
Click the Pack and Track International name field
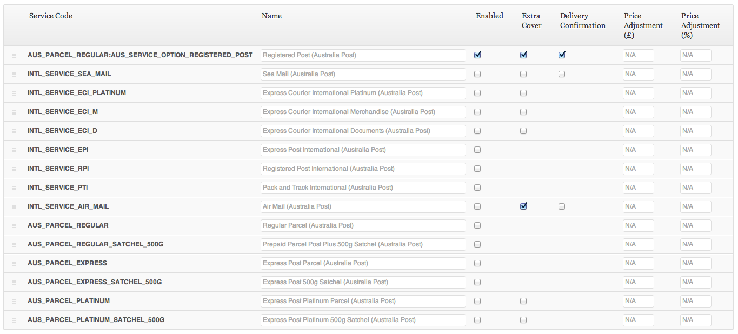tap(363, 188)
